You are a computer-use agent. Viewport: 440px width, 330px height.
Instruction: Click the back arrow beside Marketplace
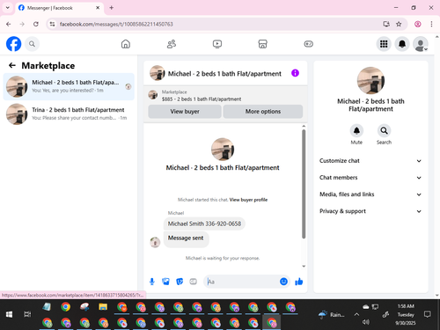12,65
